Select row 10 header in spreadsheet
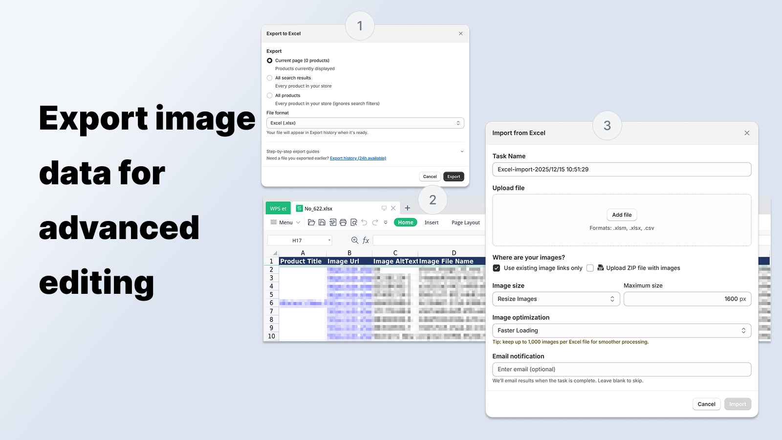This screenshot has width=782, height=440. click(271, 336)
